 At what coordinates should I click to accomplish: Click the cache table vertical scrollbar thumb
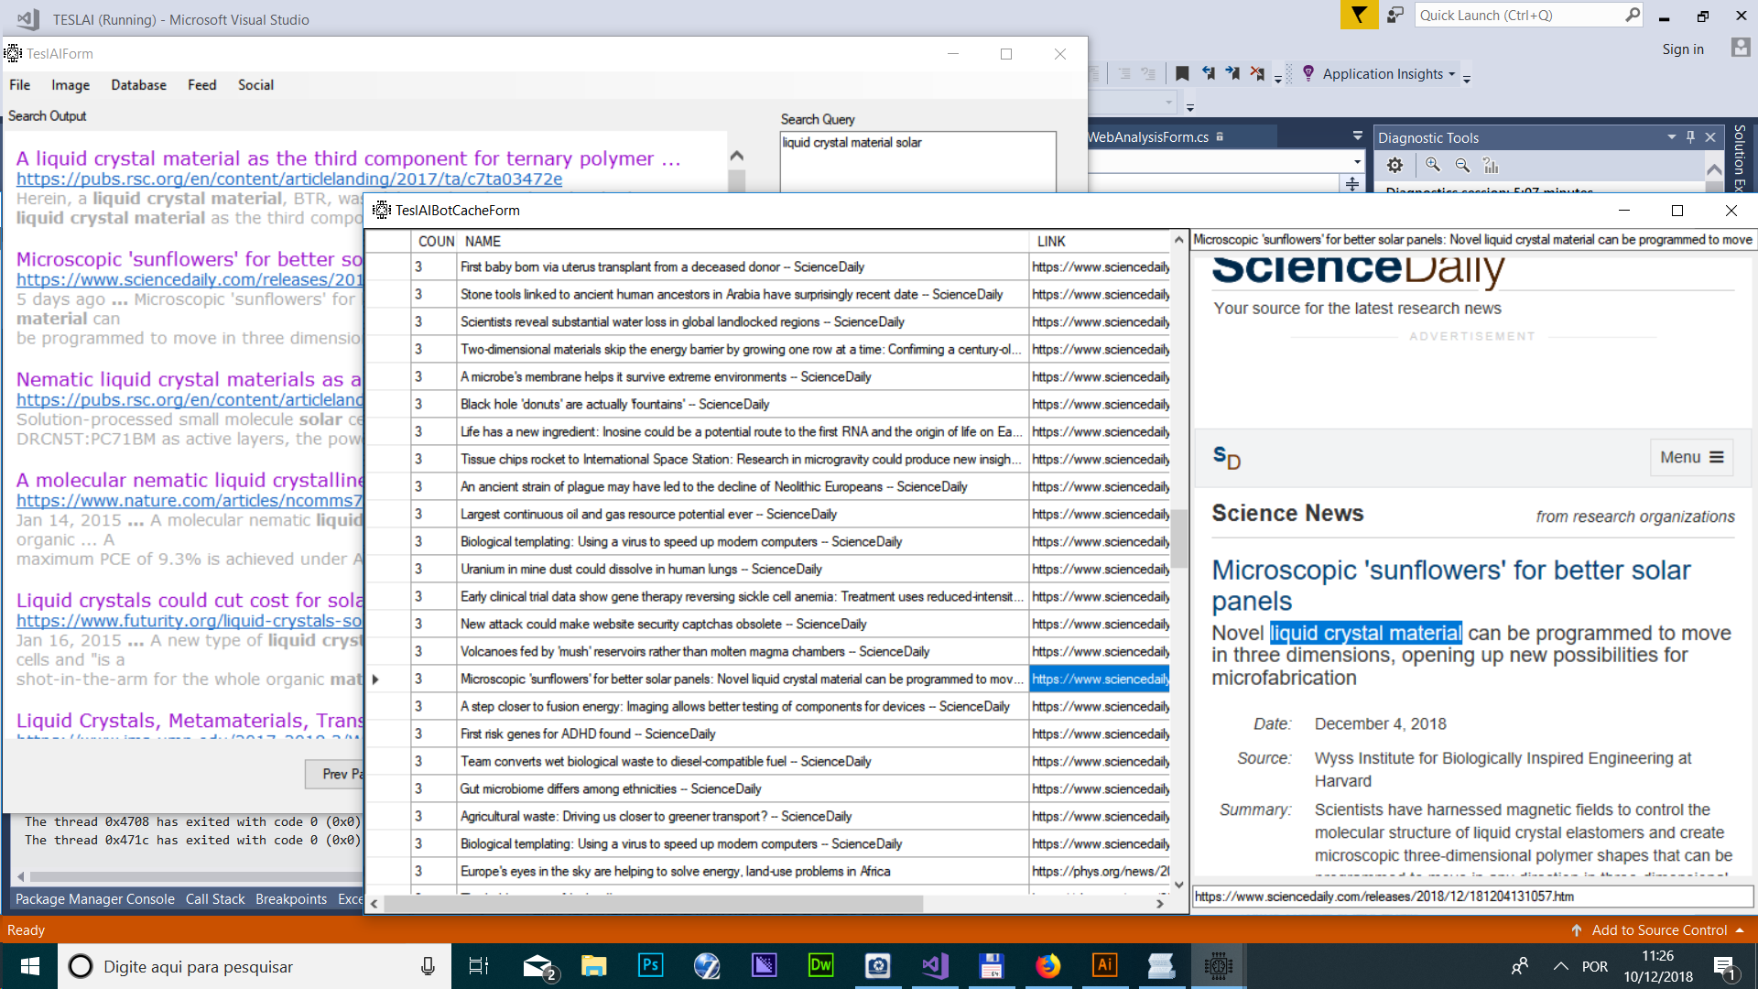1179,539
